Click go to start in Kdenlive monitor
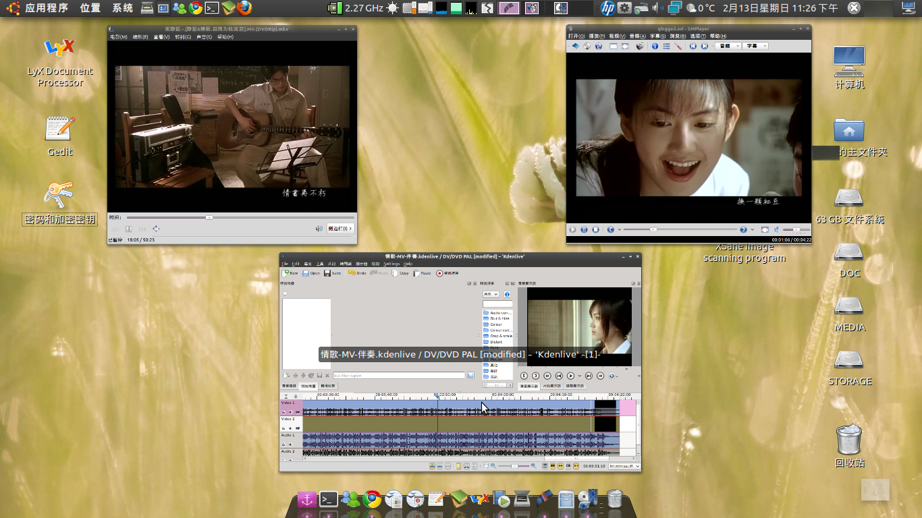This screenshot has height=518, width=922. click(x=559, y=376)
